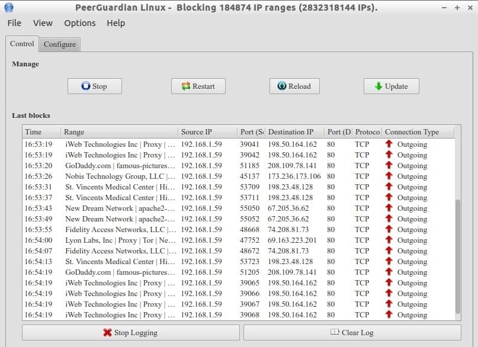Image resolution: width=478 pixels, height=347 pixels.
Task: Click the Stop Logging button
Action: [x=131, y=332]
